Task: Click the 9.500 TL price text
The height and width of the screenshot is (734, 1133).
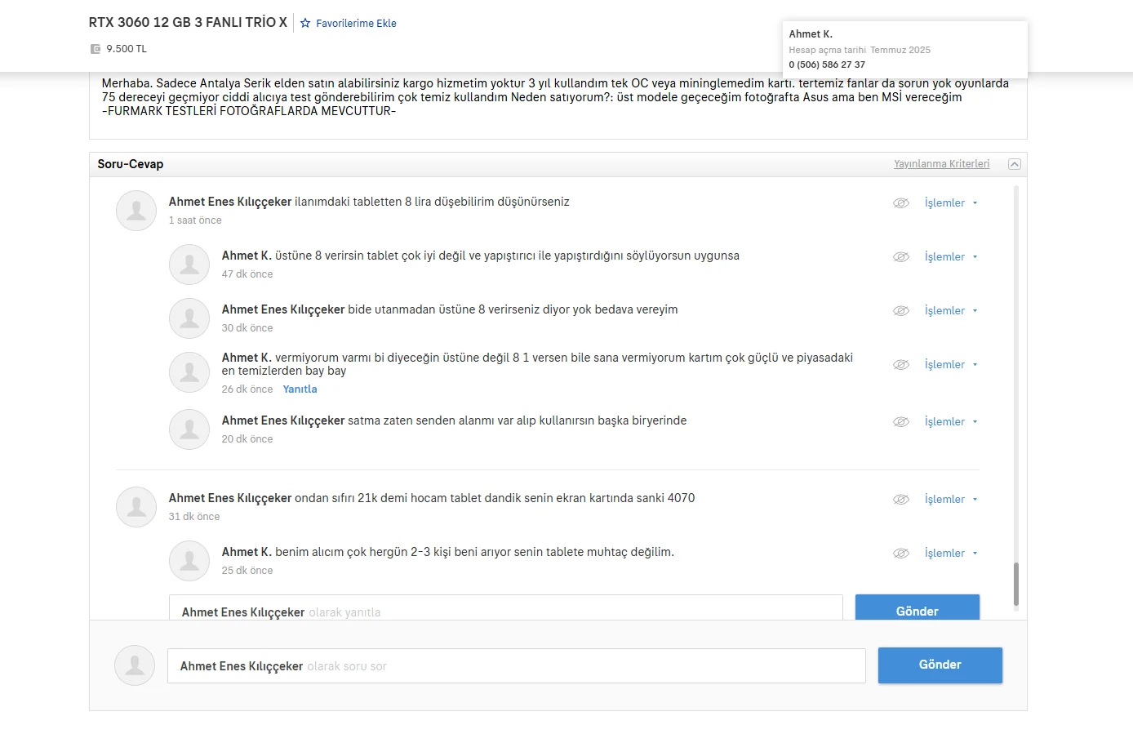Action: [x=127, y=49]
